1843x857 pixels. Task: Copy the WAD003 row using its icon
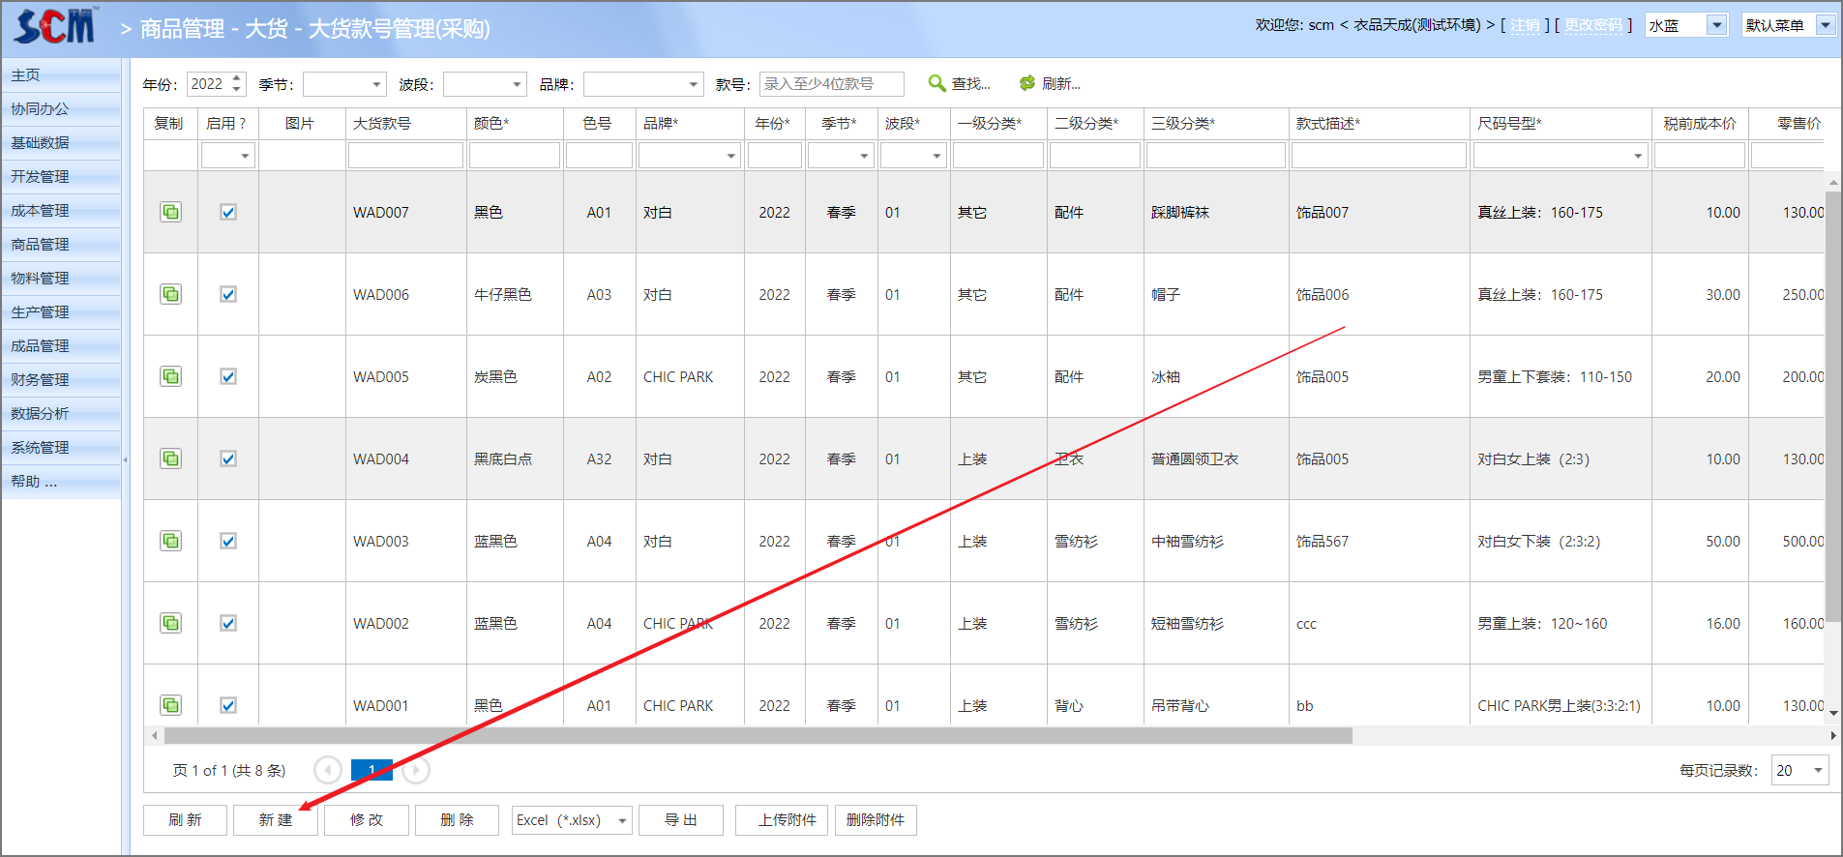[170, 541]
